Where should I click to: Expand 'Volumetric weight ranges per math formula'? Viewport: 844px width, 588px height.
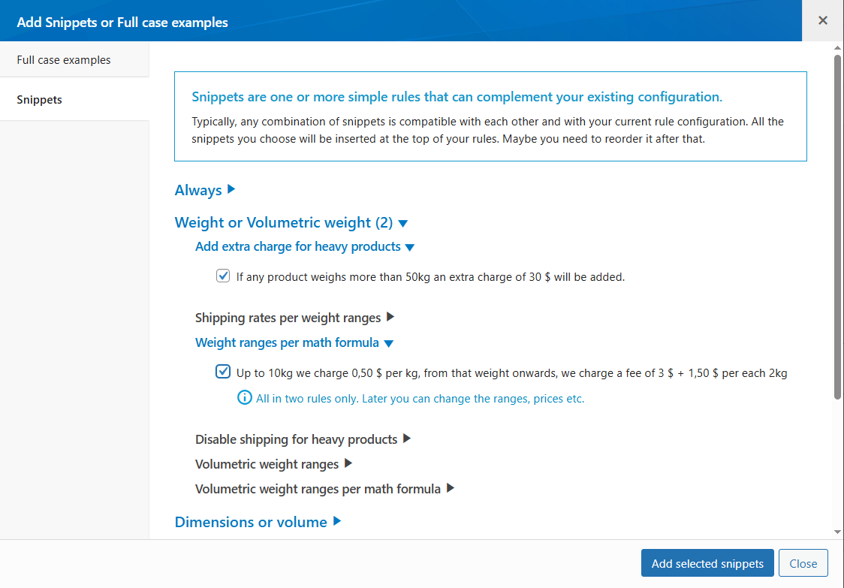point(451,488)
